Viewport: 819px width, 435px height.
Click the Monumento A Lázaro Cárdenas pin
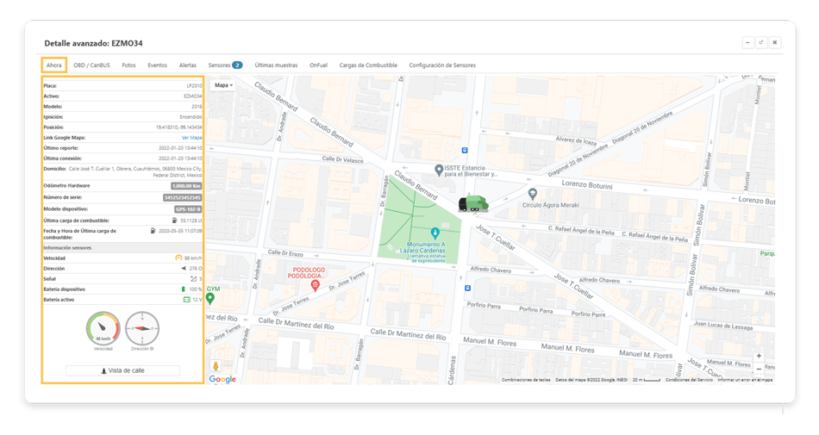[435, 233]
